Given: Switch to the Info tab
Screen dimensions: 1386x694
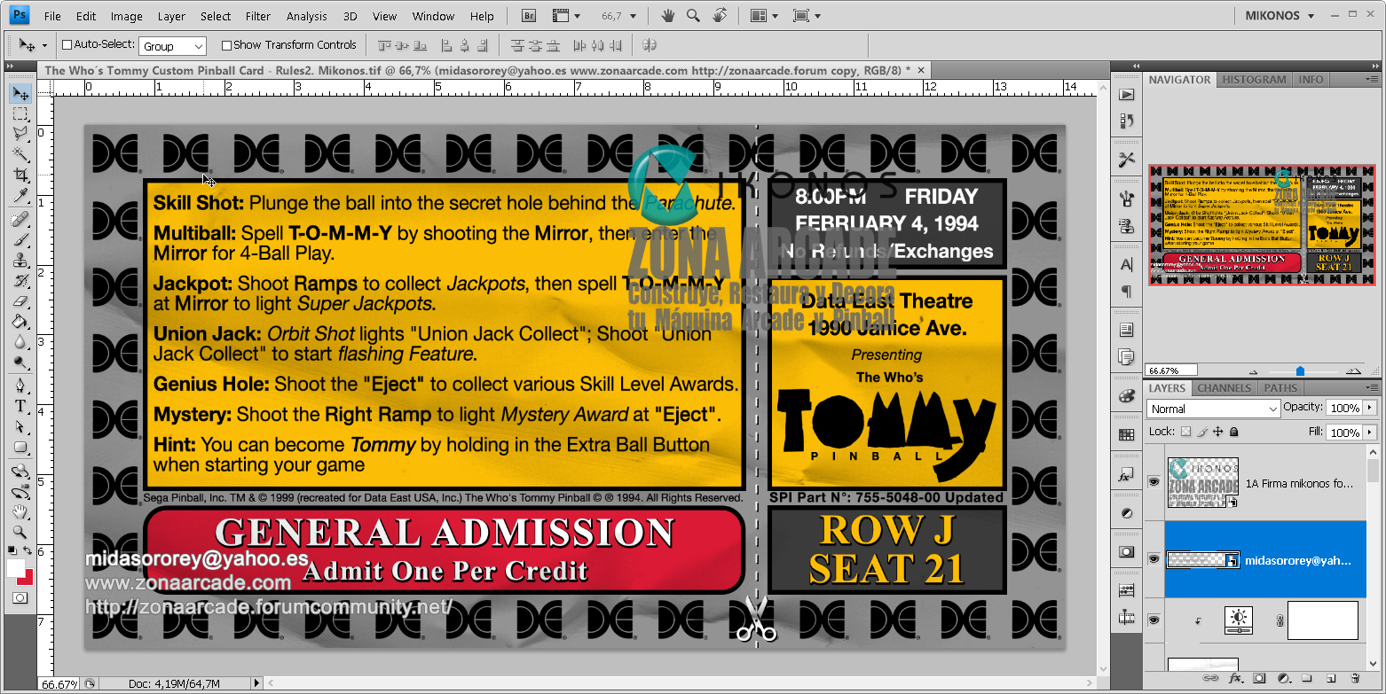Looking at the screenshot, I should pyautogui.click(x=1311, y=80).
